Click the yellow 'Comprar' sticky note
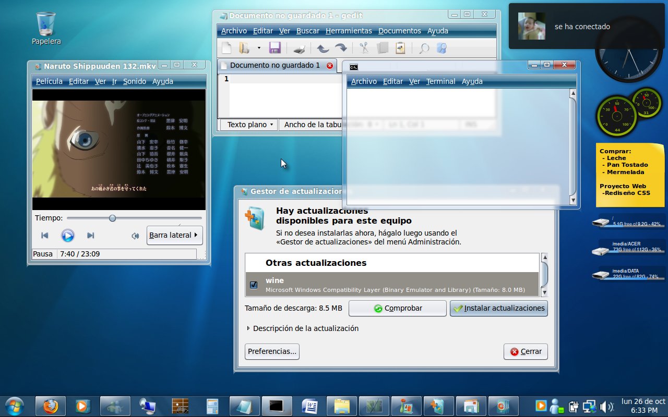This screenshot has height=417, width=668. (x=630, y=175)
